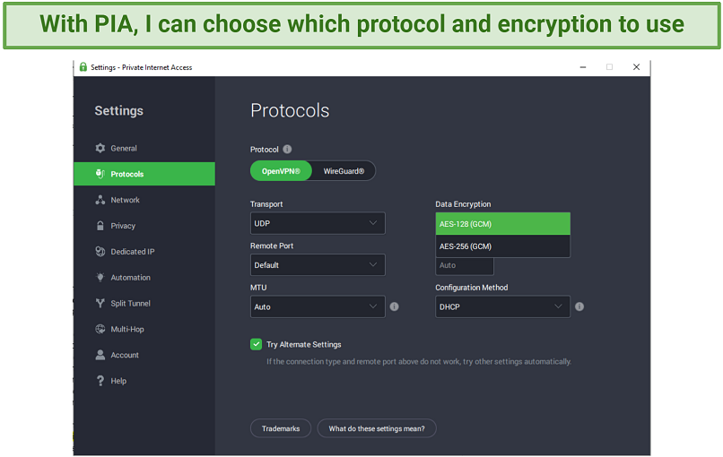Click the Automation lightbulb icon
This screenshot has height=457, width=723.
[x=100, y=277]
